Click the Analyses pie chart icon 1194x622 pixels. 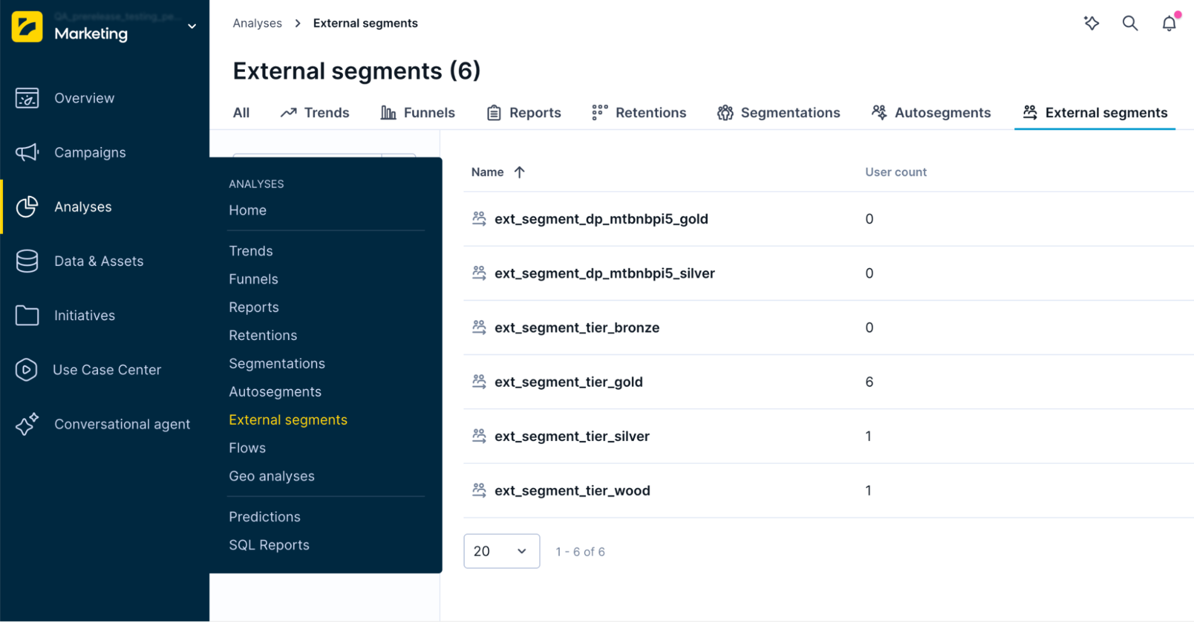click(x=27, y=207)
